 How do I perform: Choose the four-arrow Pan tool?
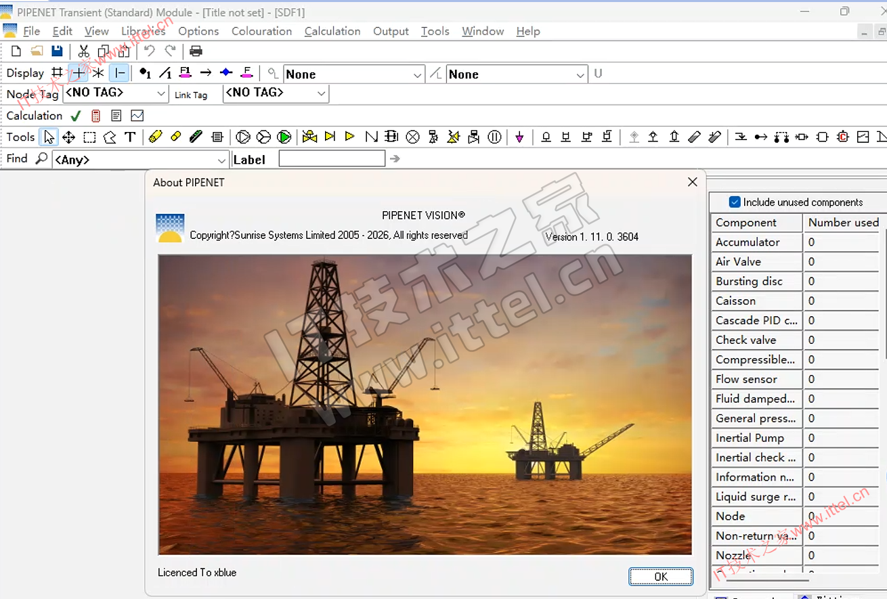(x=68, y=137)
